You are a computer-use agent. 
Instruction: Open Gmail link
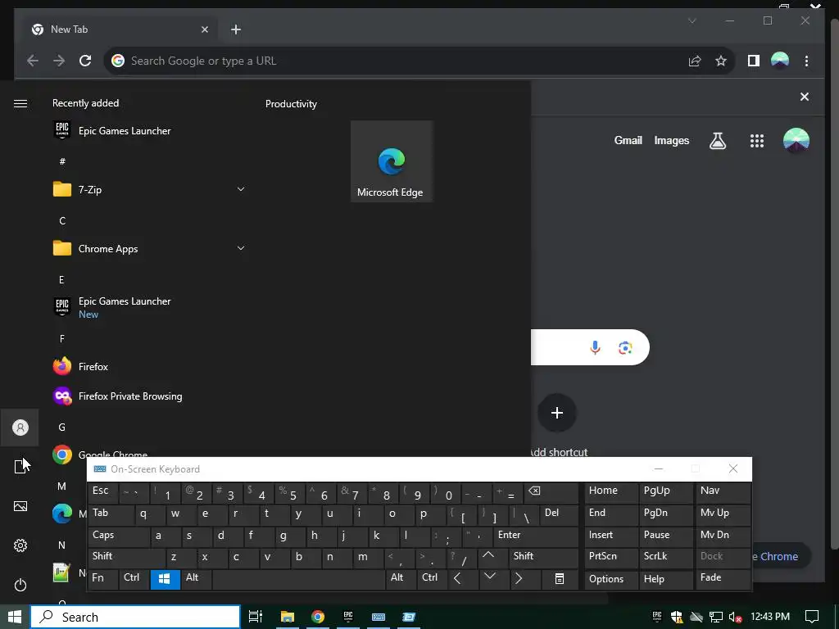(628, 140)
